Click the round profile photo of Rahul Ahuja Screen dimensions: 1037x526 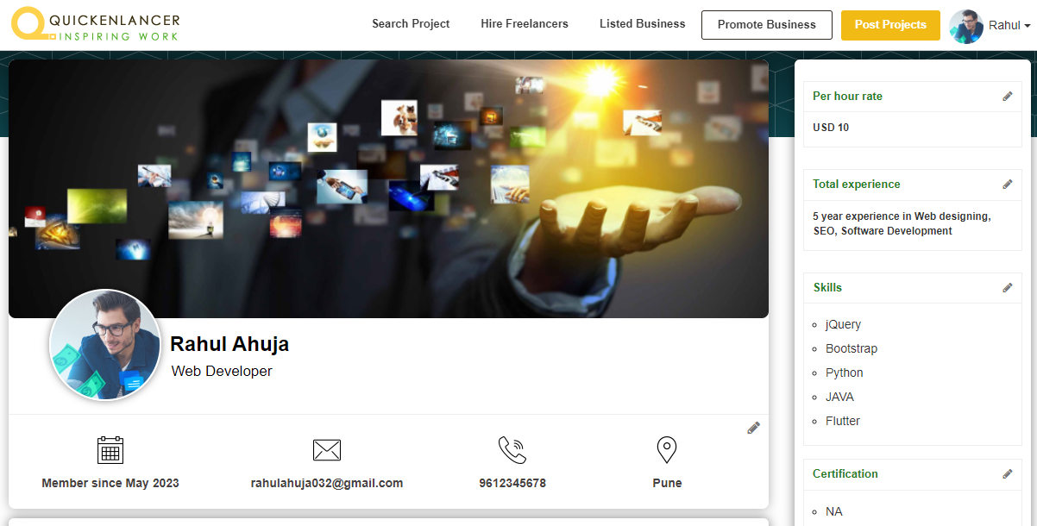click(105, 345)
